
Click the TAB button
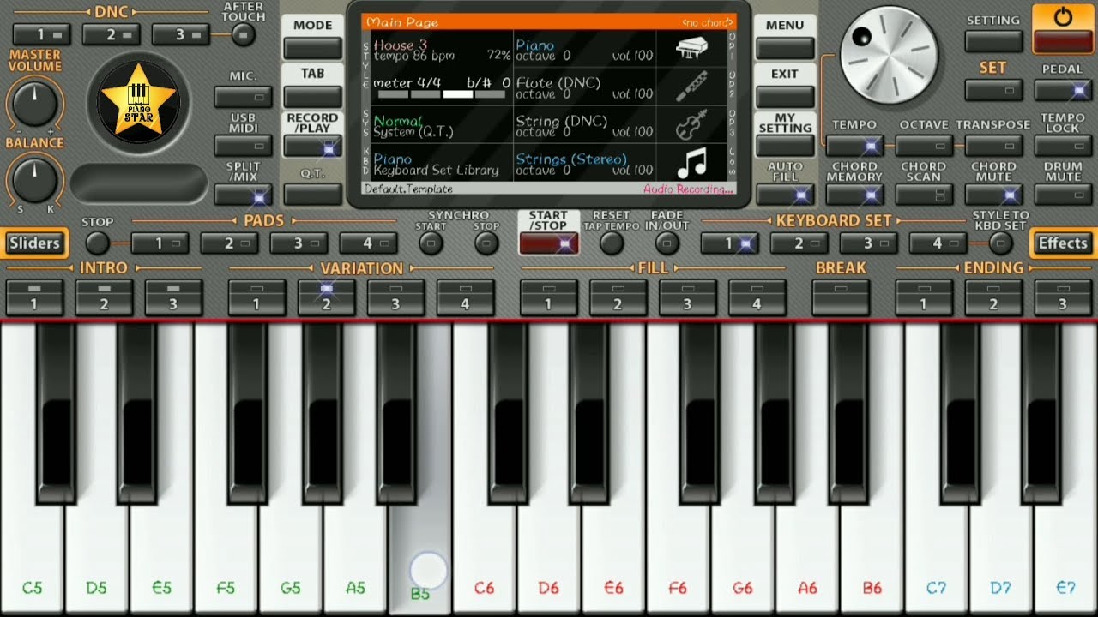pyautogui.click(x=312, y=96)
